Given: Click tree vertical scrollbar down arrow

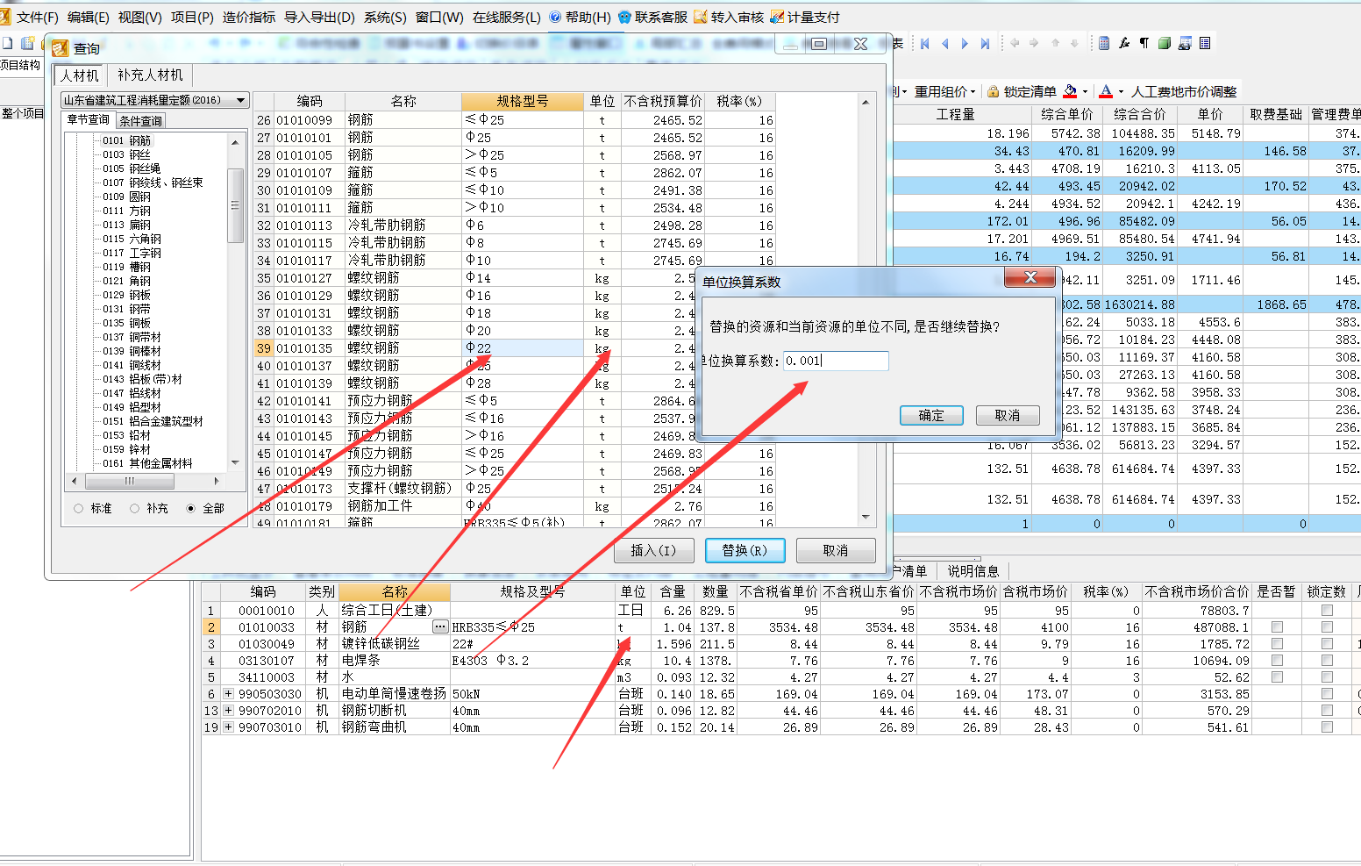Looking at the screenshot, I should [x=235, y=462].
